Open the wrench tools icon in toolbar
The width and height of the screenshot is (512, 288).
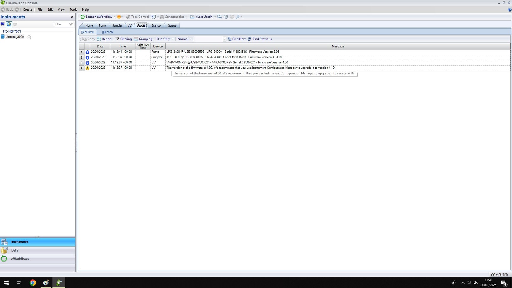pyautogui.click(x=238, y=17)
